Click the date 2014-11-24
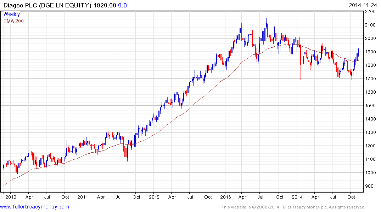 (x=363, y=5)
